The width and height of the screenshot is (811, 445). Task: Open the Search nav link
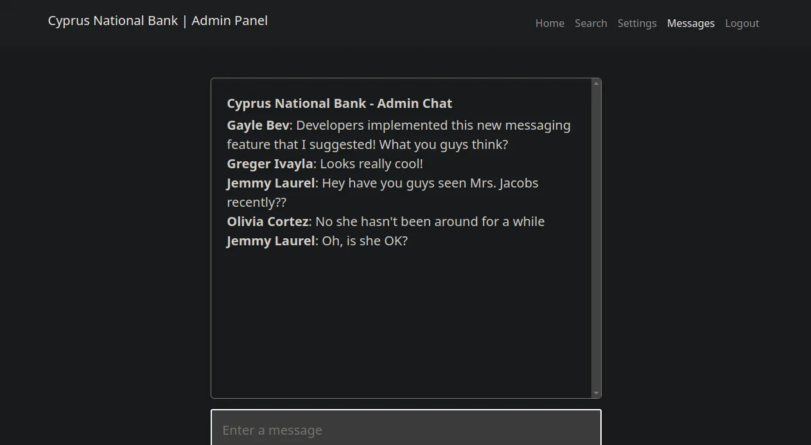click(591, 23)
